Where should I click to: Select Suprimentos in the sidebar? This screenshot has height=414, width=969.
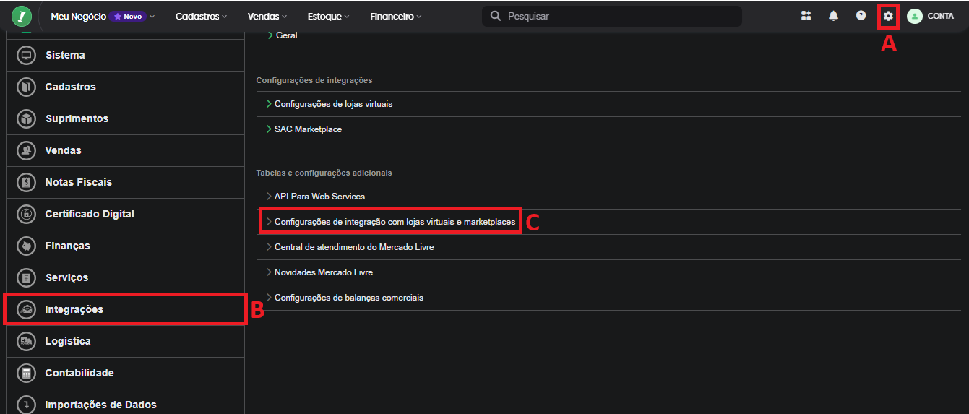pos(77,118)
